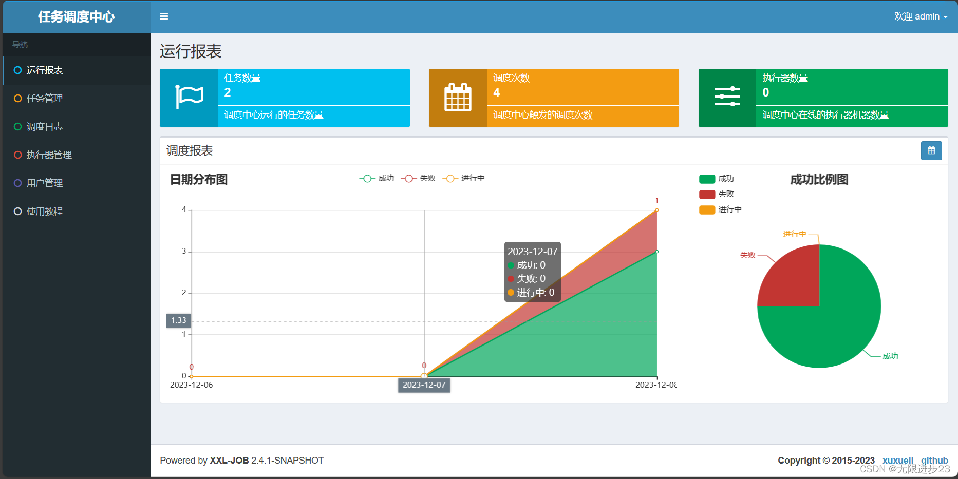
Task: Click the 执行器数量 card title
Action: click(x=785, y=78)
